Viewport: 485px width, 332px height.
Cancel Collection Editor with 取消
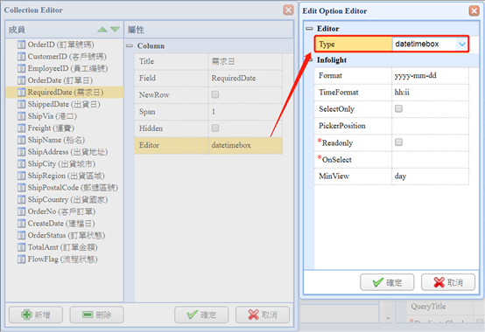point(263,315)
